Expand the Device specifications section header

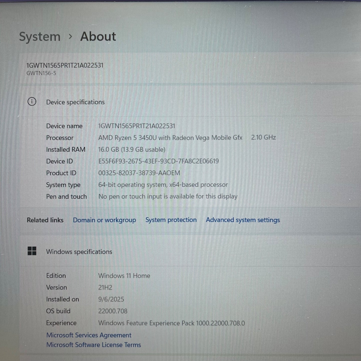pyautogui.click(x=190, y=102)
